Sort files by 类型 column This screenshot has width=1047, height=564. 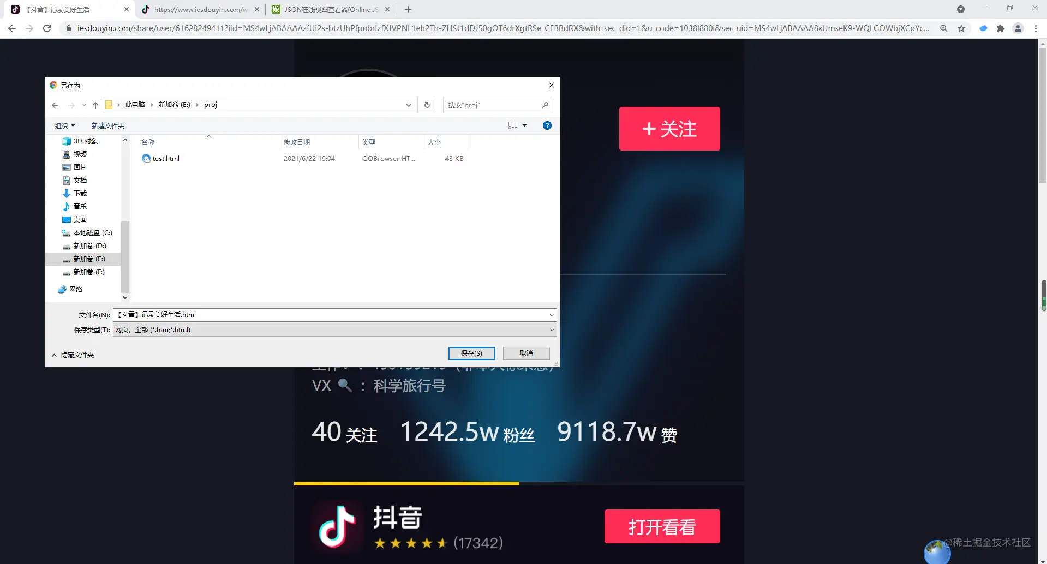click(x=391, y=142)
